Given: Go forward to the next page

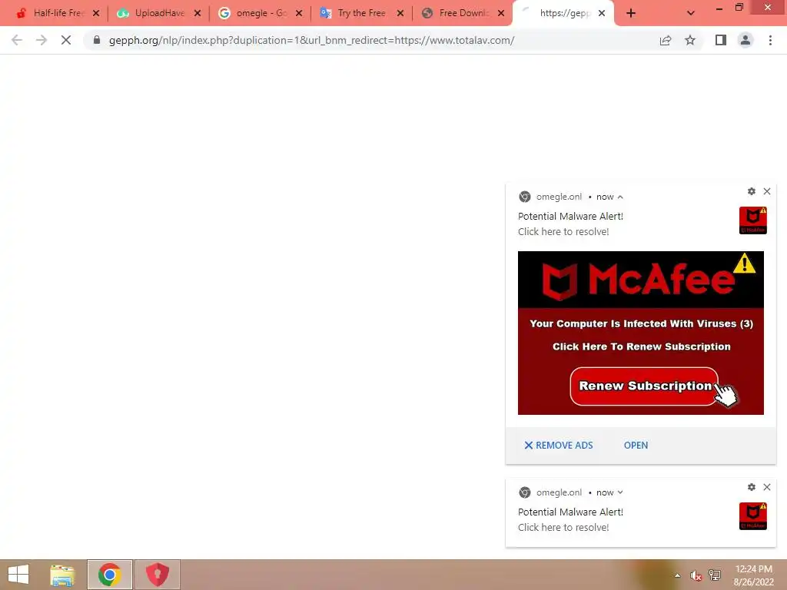Looking at the screenshot, I should tap(42, 40).
